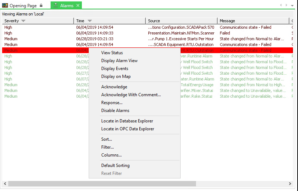Click the Severity column sort arrow
The width and height of the screenshot is (298, 191).
tap(23, 21)
